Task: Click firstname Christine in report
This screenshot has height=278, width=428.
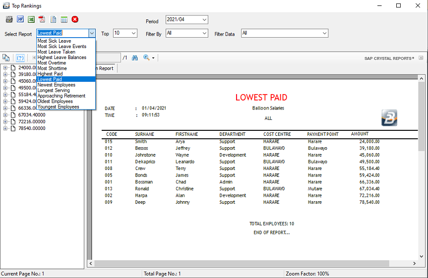Action: pyautogui.click(x=184, y=188)
